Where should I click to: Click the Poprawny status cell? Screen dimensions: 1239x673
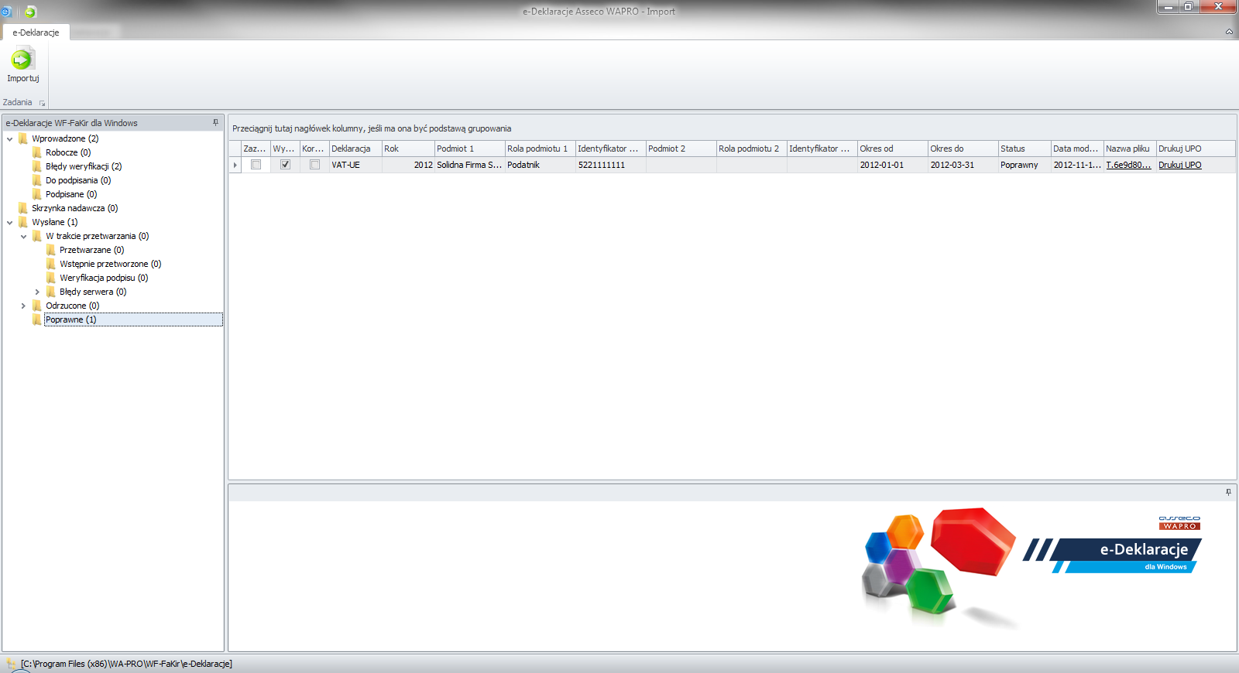[1024, 165]
